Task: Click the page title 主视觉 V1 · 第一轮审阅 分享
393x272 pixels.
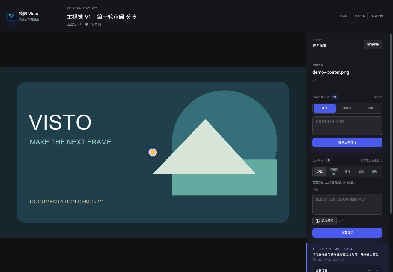Action: tap(102, 17)
